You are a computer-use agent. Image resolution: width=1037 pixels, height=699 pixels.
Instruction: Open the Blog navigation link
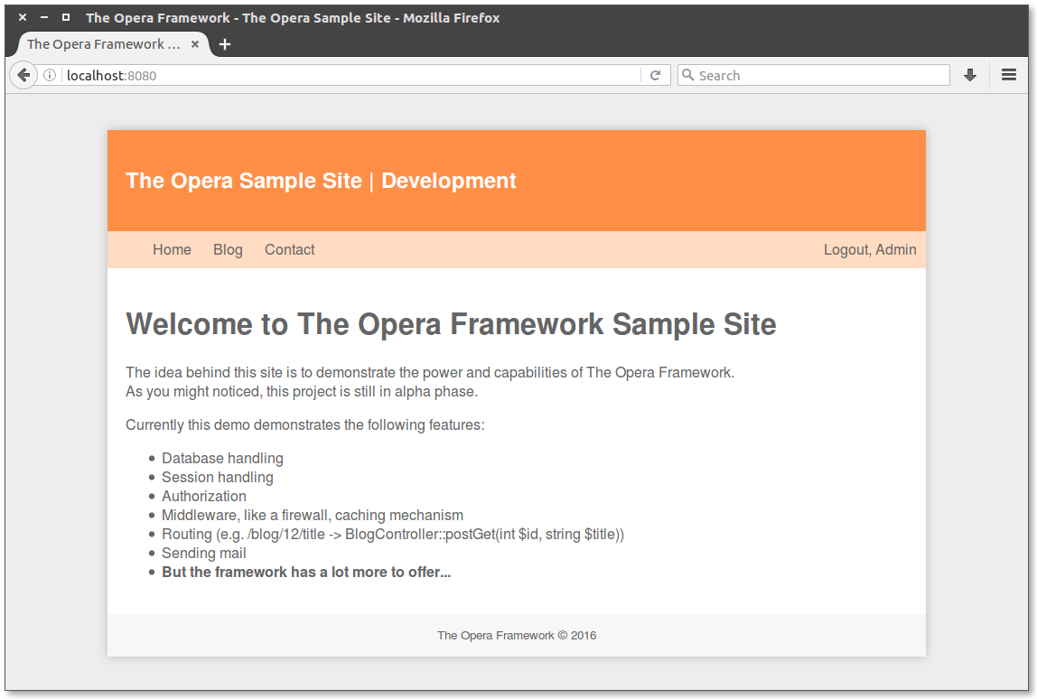point(229,250)
